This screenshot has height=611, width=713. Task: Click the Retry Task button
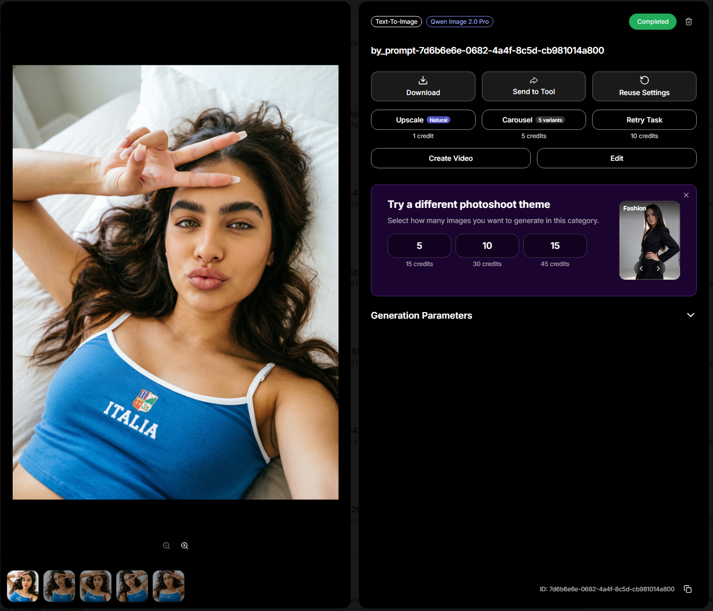(x=644, y=120)
